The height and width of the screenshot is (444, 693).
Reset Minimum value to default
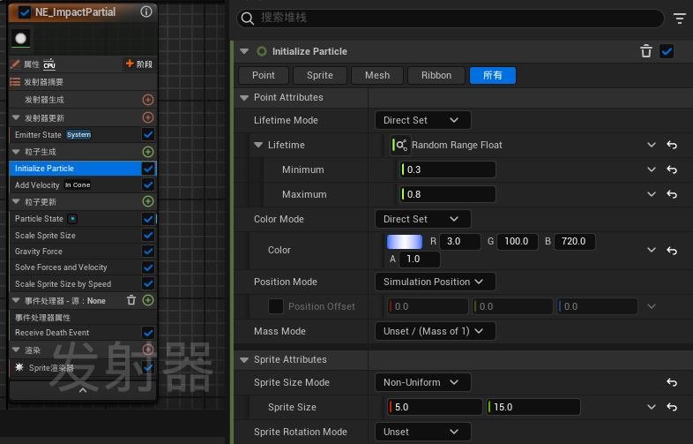point(672,169)
